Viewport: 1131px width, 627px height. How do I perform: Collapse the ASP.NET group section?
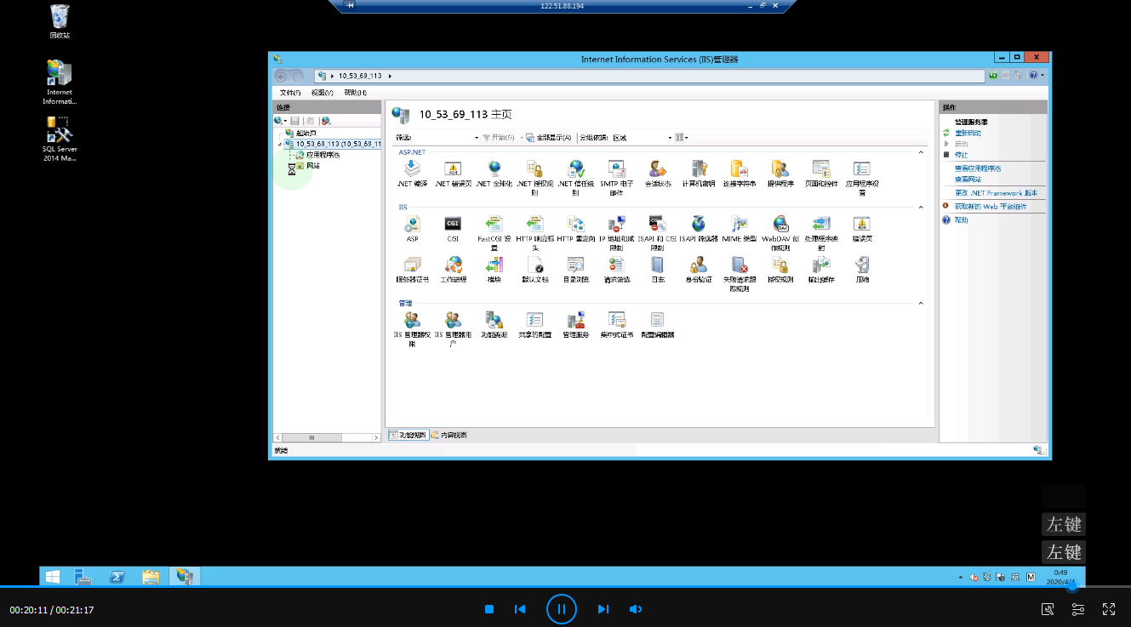(x=921, y=152)
